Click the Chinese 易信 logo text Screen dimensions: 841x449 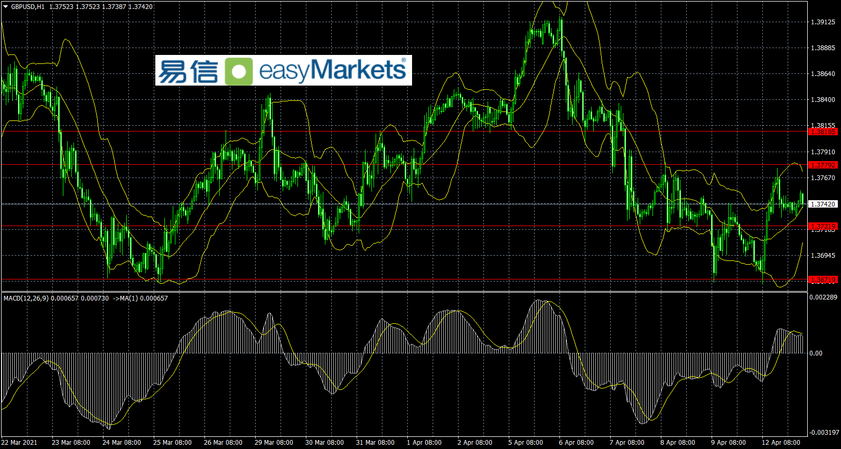pos(188,71)
